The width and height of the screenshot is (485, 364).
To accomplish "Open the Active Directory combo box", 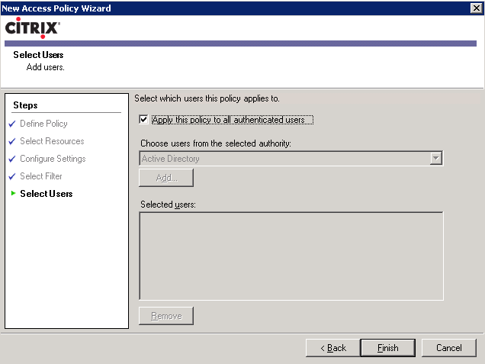I will point(291,159).
